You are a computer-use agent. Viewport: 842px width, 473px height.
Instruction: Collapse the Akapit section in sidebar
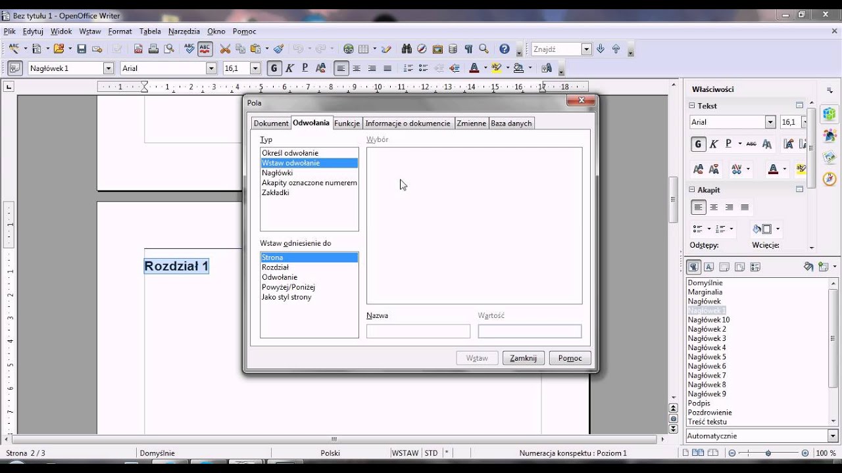pyautogui.click(x=692, y=190)
